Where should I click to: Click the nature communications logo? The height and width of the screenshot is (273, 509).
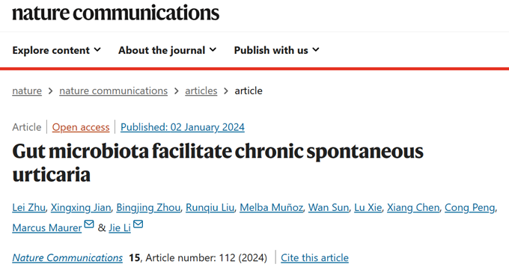[x=115, y=13]
